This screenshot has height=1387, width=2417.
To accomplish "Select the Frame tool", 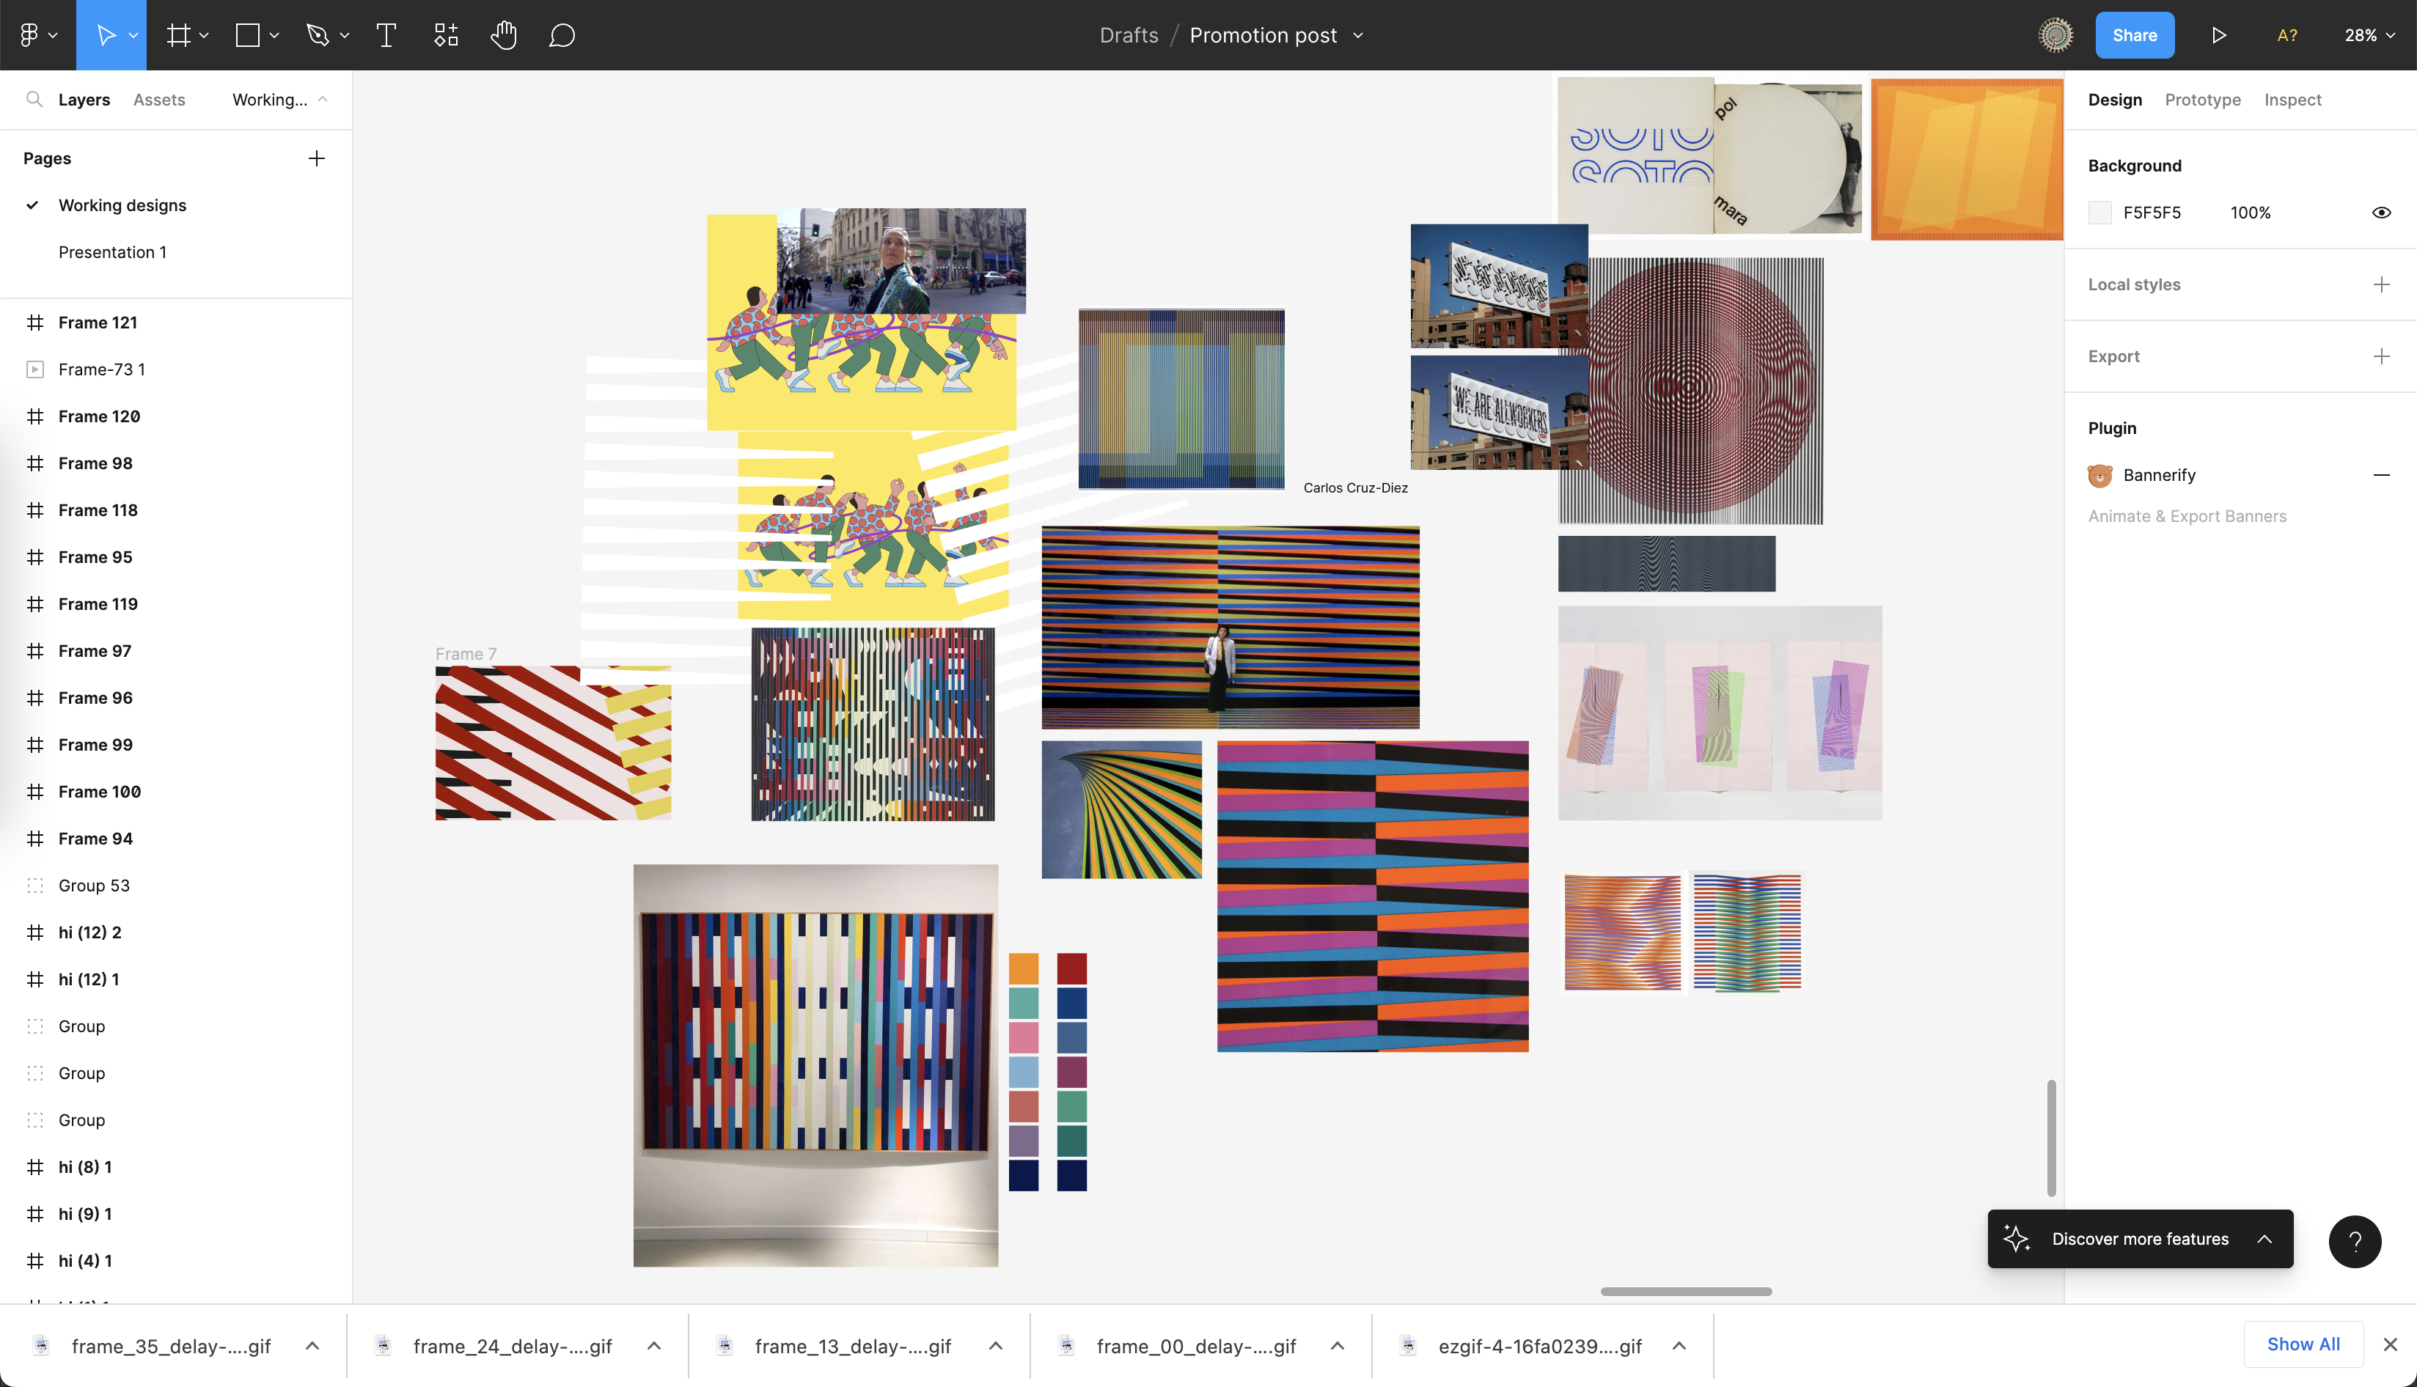I will click(177, 35).
